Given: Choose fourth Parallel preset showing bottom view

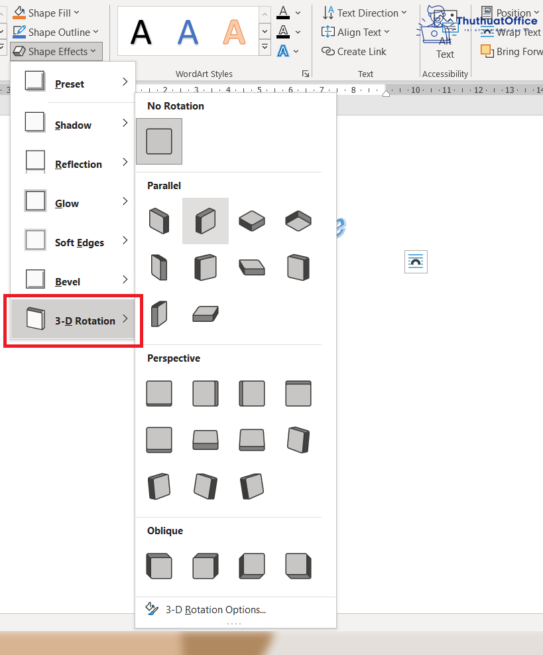Looking at the screenshot, I should (x=298, y=221).
